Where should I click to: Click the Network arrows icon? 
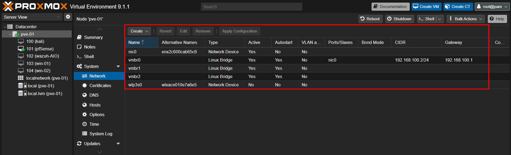(85, 76)
